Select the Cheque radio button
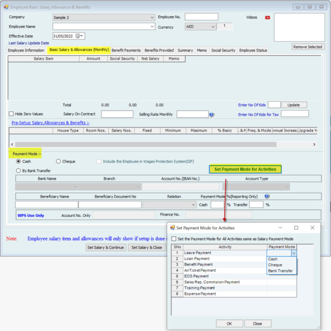This screenshot has width=331, height=331. (x=59, y=161)
